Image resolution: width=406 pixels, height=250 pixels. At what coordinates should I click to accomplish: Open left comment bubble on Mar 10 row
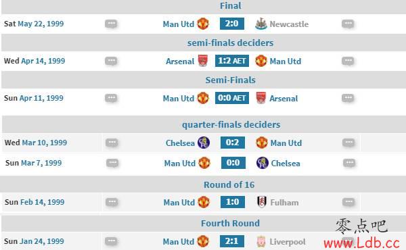[x=112, y=143]
